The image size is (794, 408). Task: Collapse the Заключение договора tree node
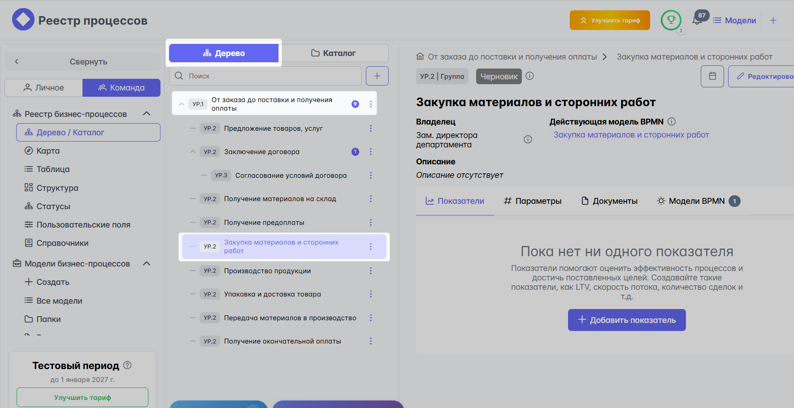point(192,152)
